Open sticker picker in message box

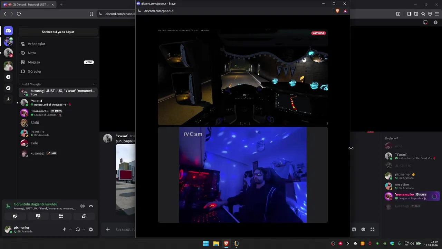(354, 229)
